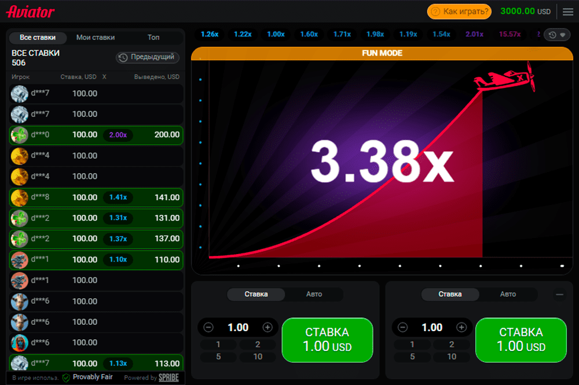Select Ставка mode in left bet panel

[x=256, y=294]
